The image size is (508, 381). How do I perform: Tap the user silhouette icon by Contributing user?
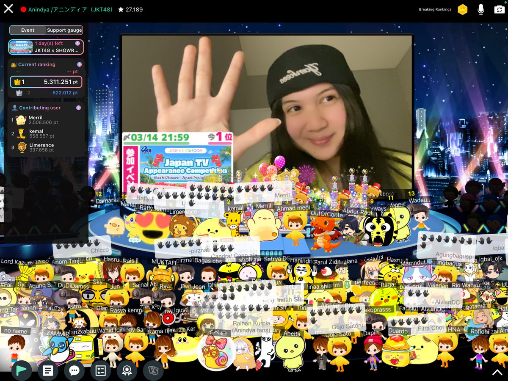tap(14, 108)
